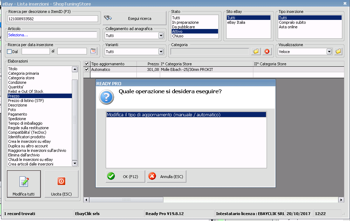
Task: Click the II° Categoria Store column header
Action: (299, 64)
